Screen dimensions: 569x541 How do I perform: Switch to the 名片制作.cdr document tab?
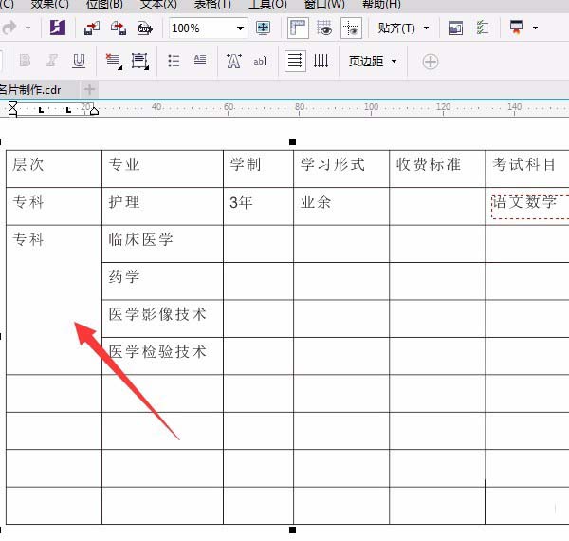[x=38, y=89]
